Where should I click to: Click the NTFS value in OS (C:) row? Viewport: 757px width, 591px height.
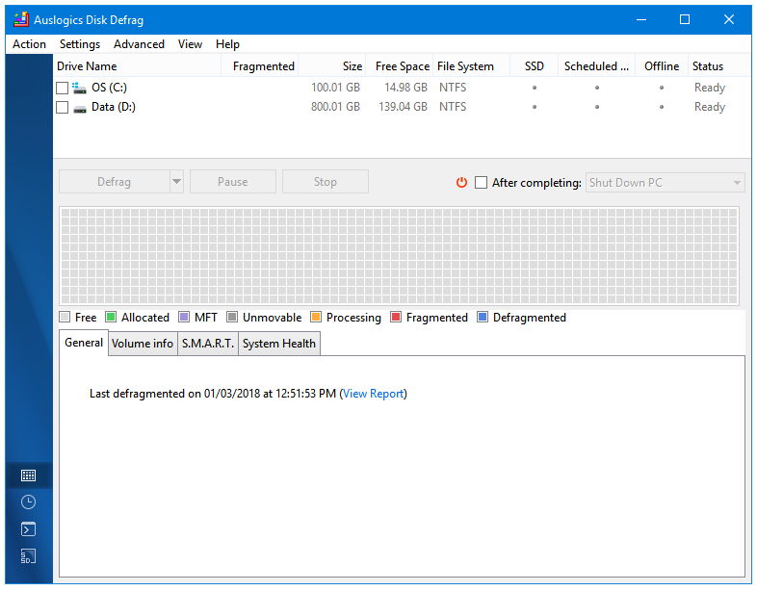coord(453,88)
